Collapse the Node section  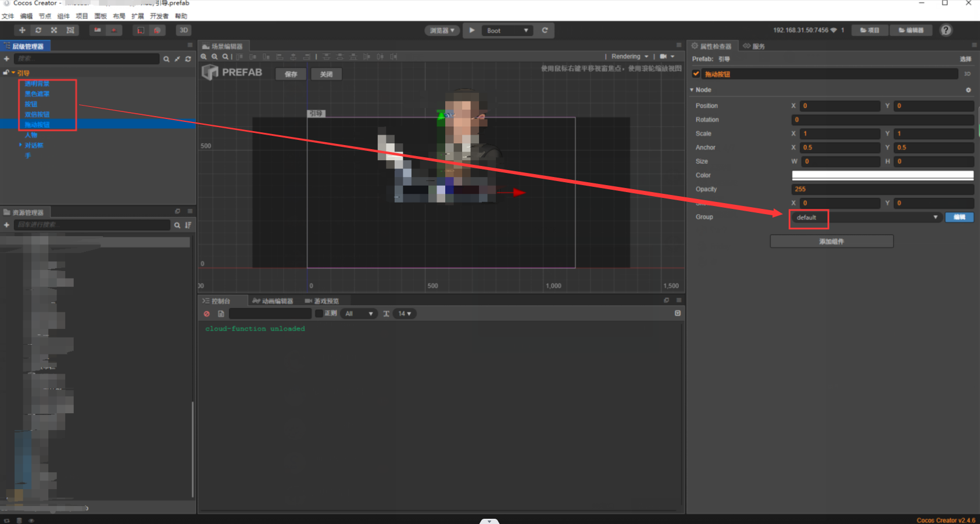[692, 90]
